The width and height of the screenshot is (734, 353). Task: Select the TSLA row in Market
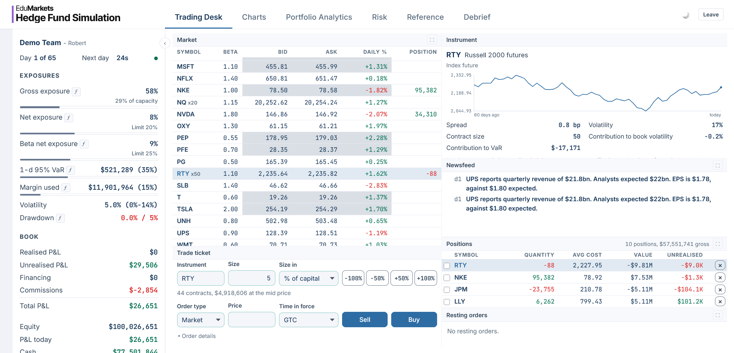pyautogui.click(x=307, y=209)
